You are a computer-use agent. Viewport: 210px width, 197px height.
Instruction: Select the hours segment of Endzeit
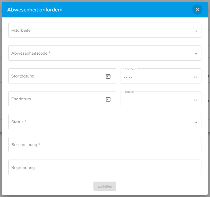[x=125, y=100]
